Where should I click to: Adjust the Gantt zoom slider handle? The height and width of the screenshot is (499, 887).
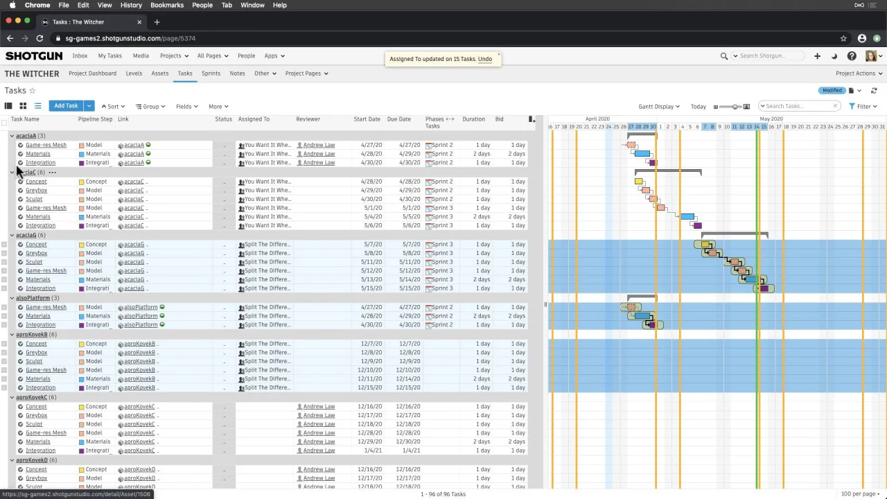coord(735,107)
